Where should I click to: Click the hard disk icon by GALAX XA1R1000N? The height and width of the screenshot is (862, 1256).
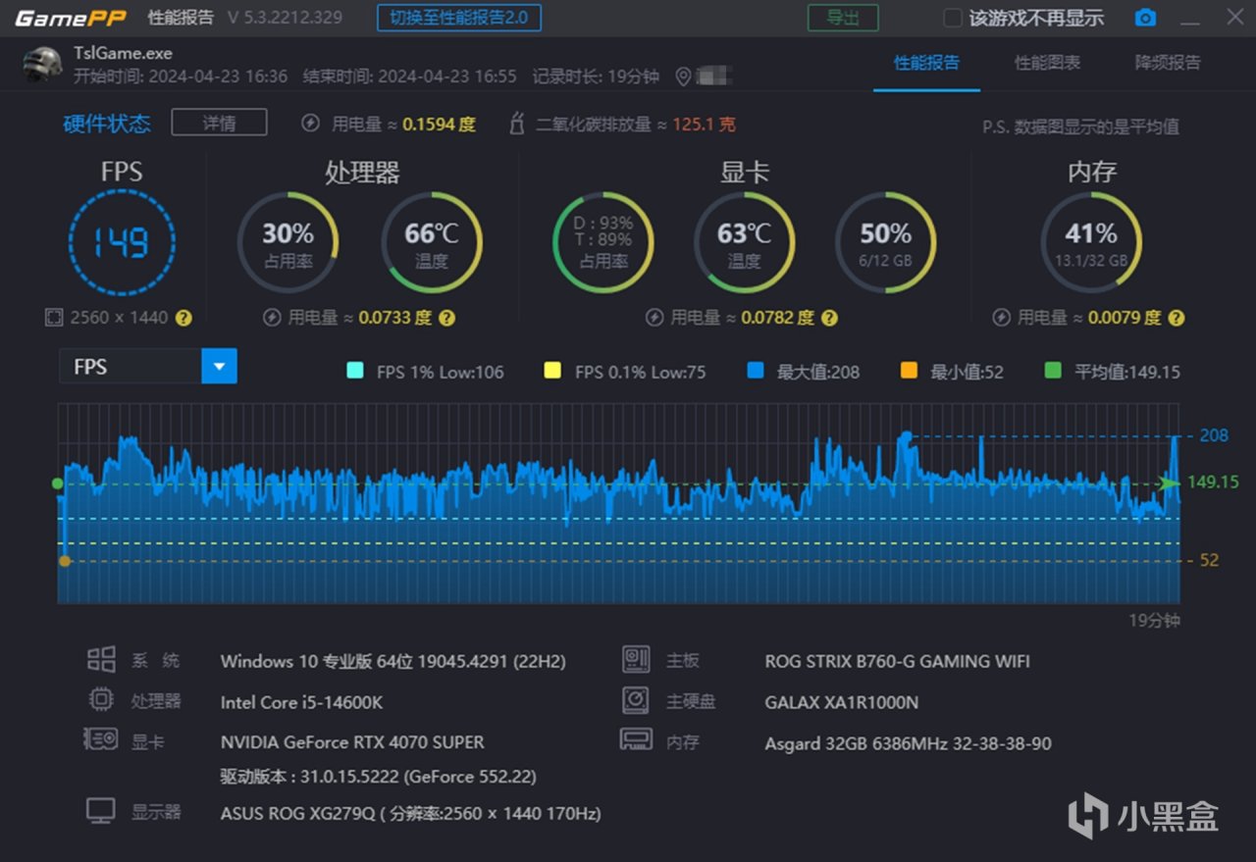[636, 700]
